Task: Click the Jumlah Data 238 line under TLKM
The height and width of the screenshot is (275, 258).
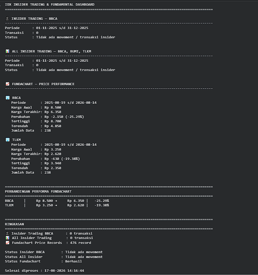Action: pos(31,172)
